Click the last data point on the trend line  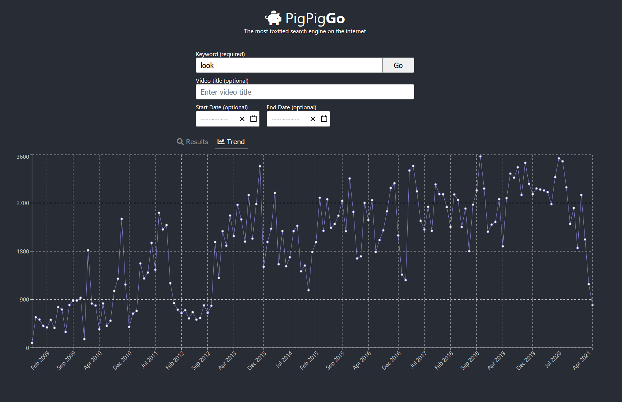click(x=593, y=305)
